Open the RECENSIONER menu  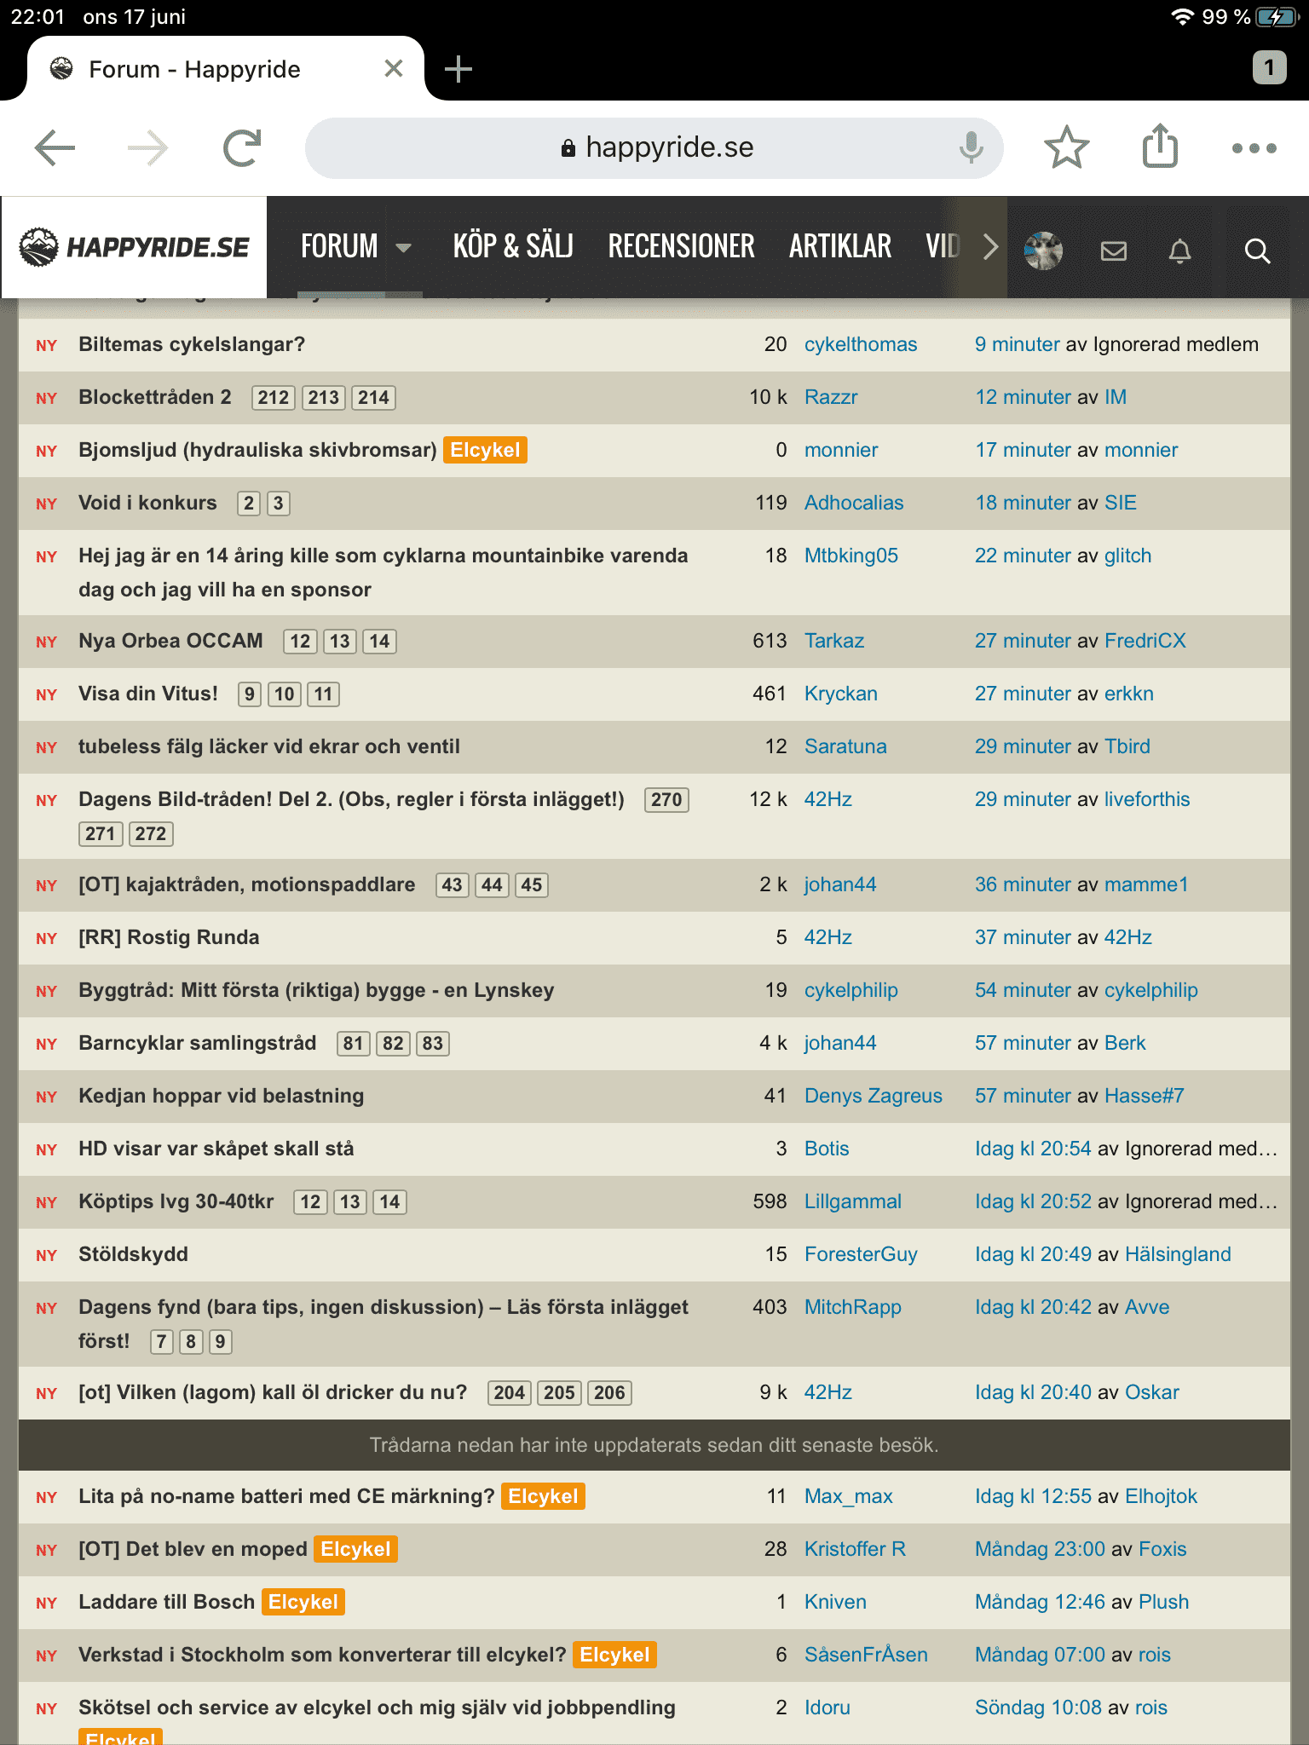(x=681, y=247)
